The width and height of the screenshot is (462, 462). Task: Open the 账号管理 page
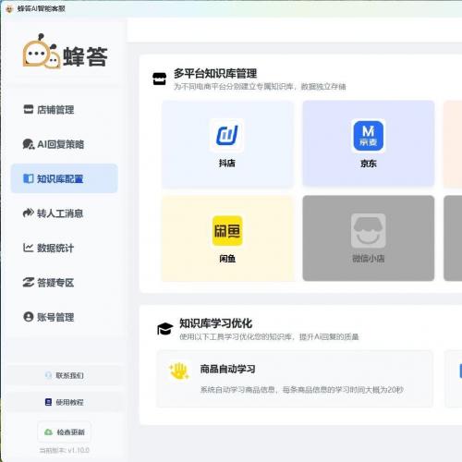click(x=65, y=317)
